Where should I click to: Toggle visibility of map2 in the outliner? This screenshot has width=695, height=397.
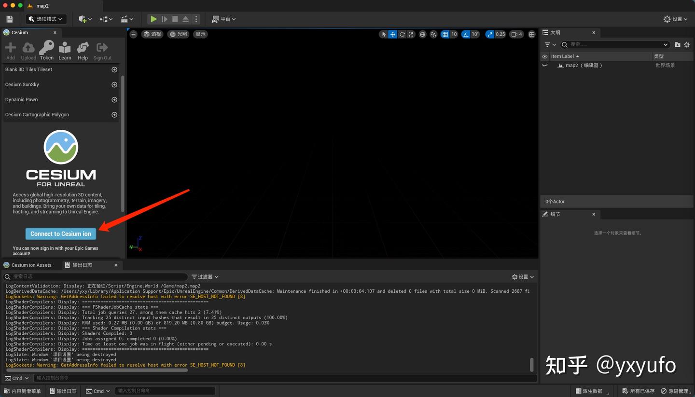tap(544, 65)
